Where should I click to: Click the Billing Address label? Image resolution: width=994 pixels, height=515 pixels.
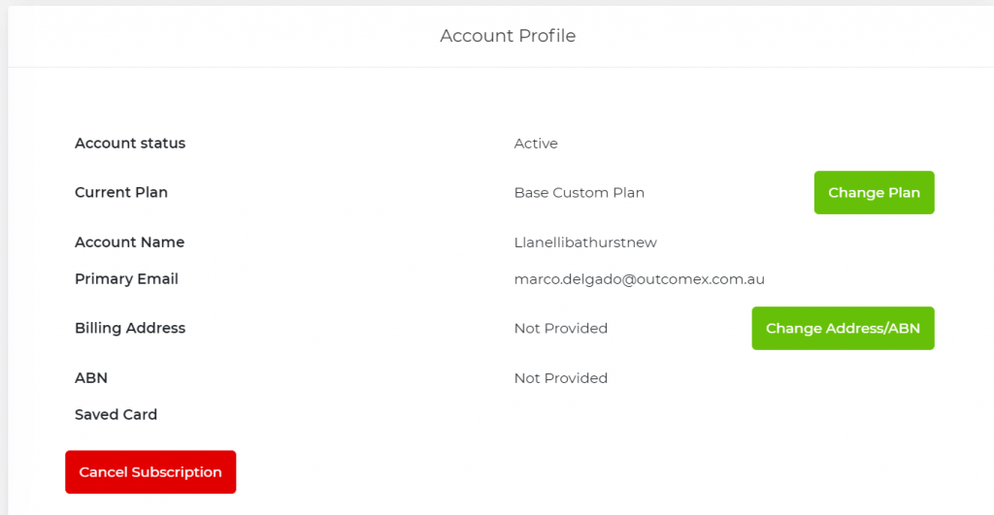130,329
